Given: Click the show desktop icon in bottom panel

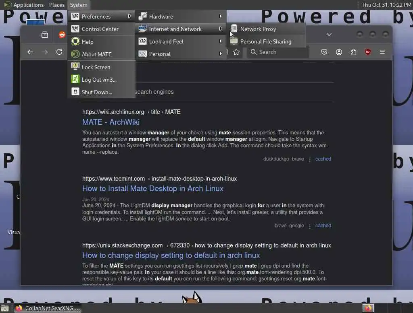Looking at the screenshot, I should tap(5, 308).
